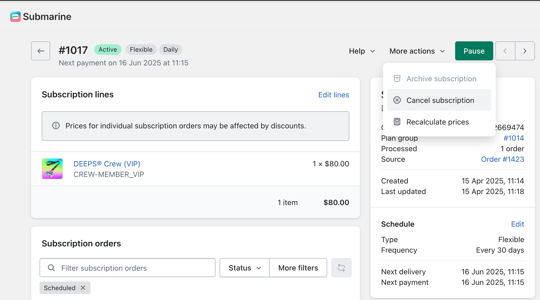Go to next subscription with right chevron
Image resolution: width=540 pixels, height=300 pixels.
coord(525,51)
